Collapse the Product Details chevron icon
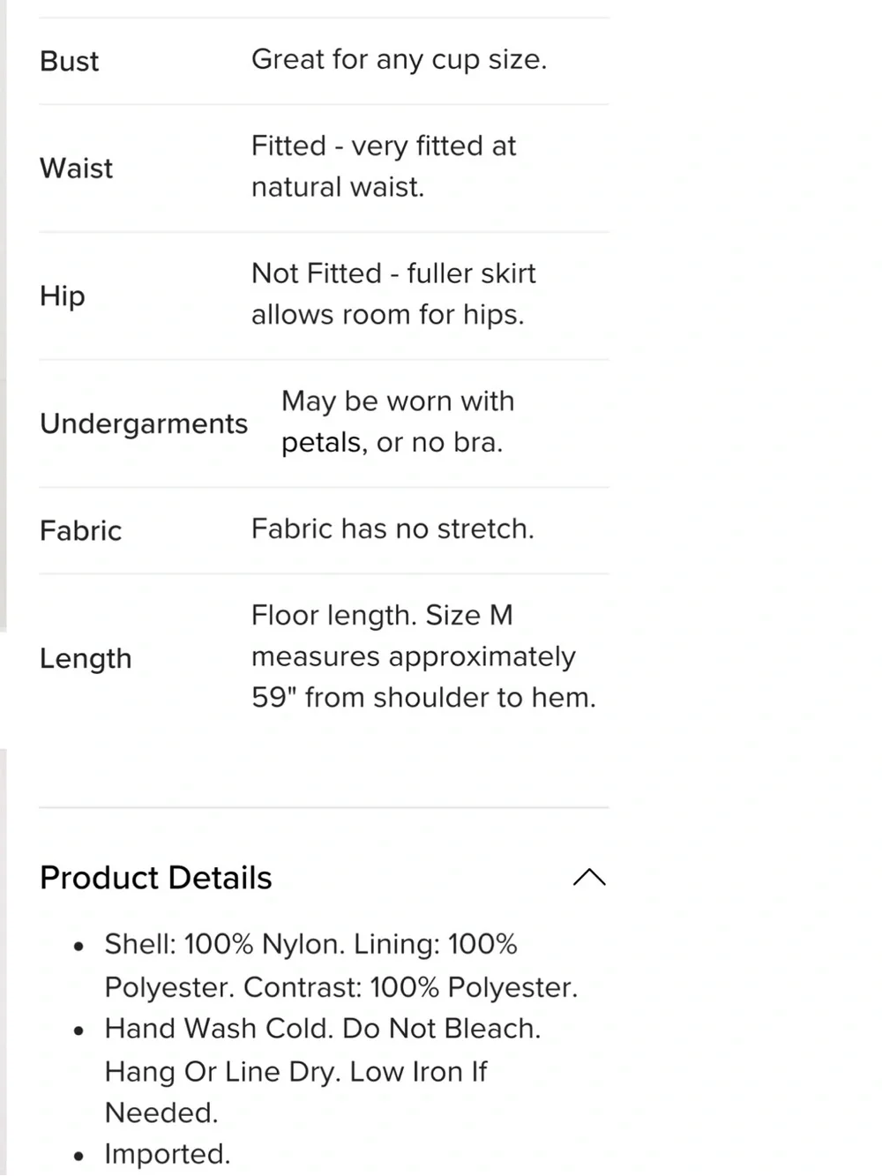This screenshot has width=882, height=1176. (x=589, y=877)
